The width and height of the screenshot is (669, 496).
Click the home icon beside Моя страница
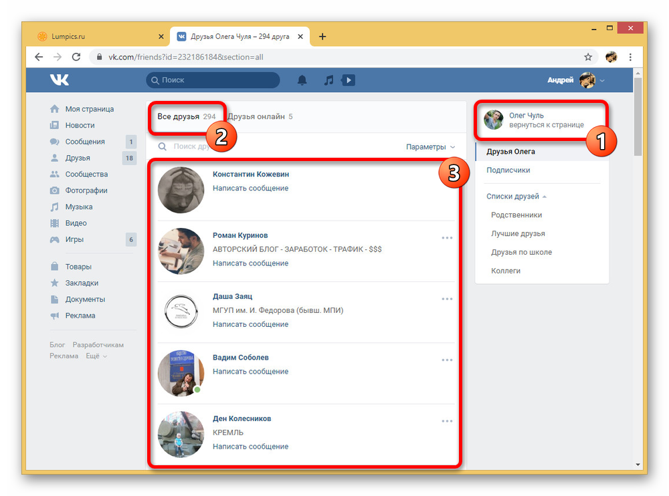click(x=55, y=109)
